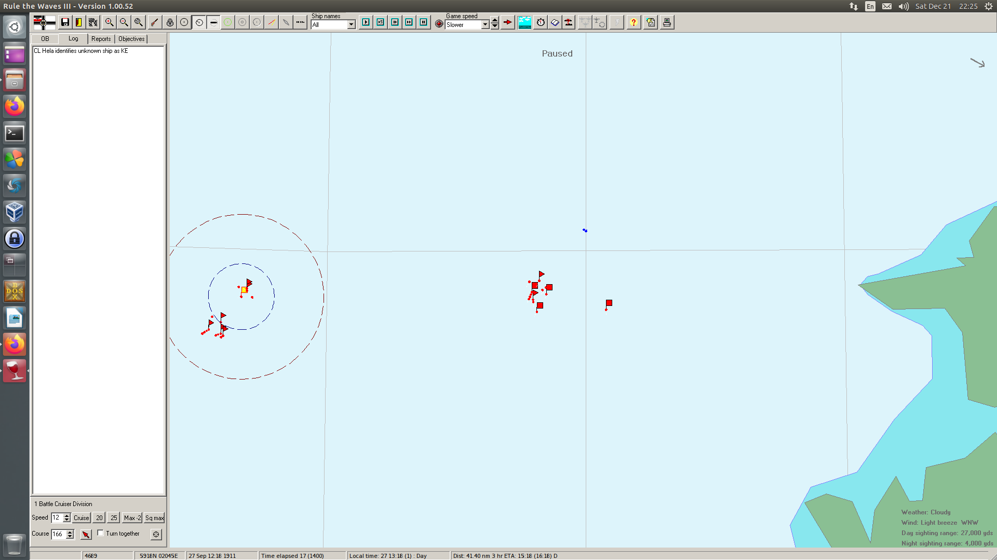The height and width of the screenshot is (560, 997).
Task: Click the yellow exit door icon
Action: [79, 22]
